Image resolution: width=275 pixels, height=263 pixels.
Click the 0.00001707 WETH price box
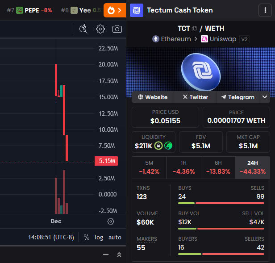click(236, 117)
